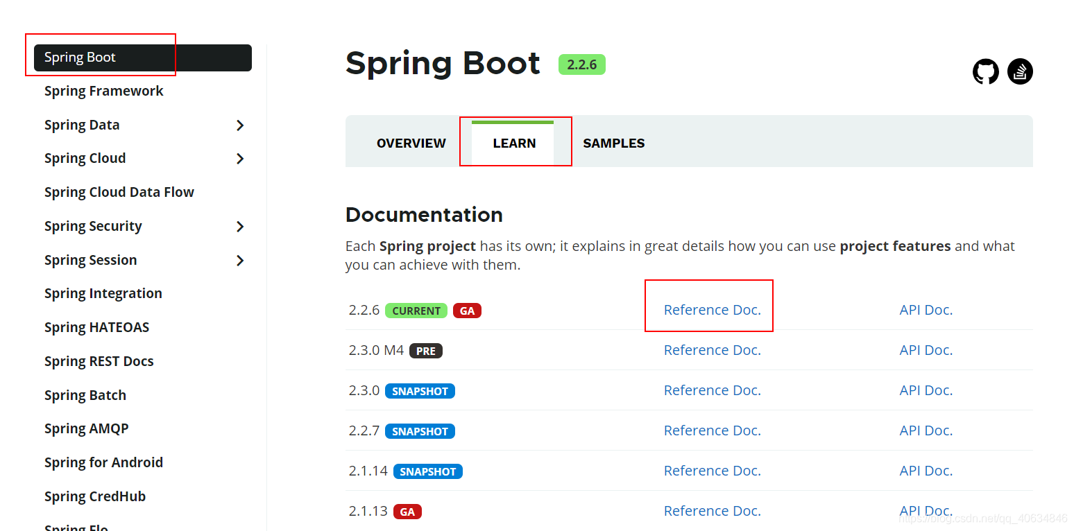Open Spring Integration in the sidebar

tap(103, 294)
